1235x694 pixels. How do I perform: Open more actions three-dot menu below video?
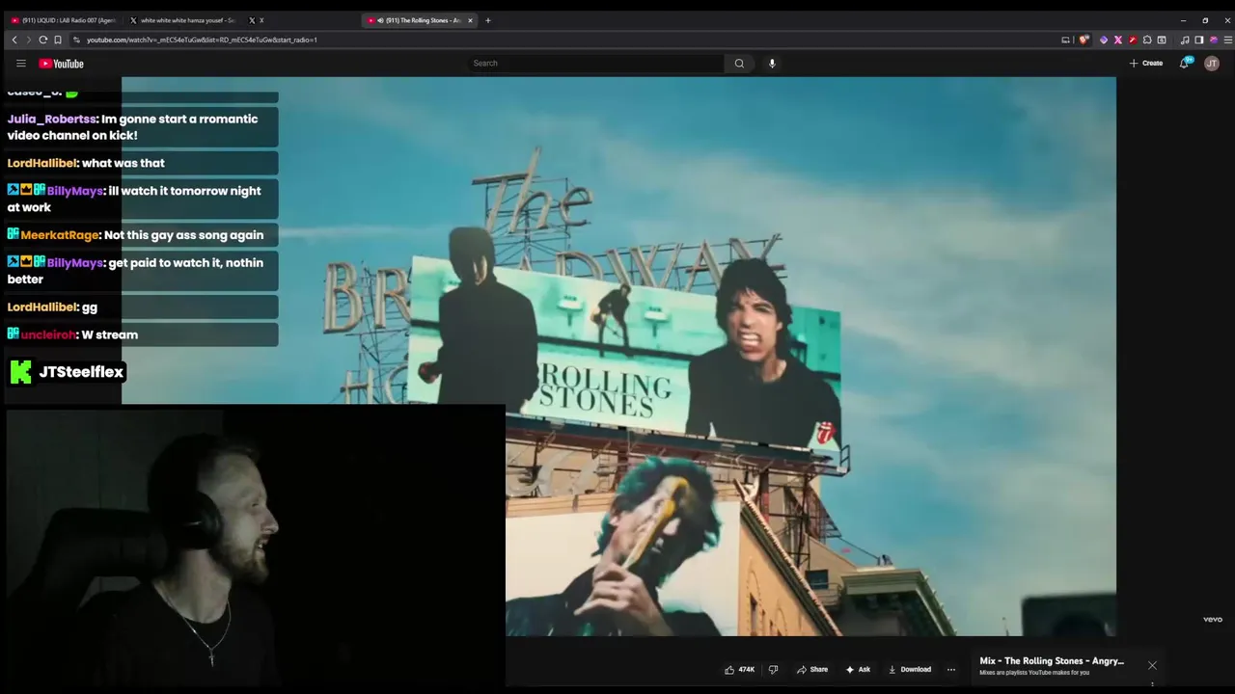(x=950, y=669)
